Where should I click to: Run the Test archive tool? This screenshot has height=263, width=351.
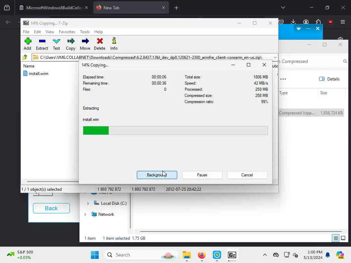(x=57, y=44)
